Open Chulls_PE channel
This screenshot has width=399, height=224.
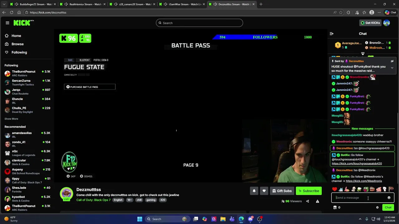[x=27, y=110]
